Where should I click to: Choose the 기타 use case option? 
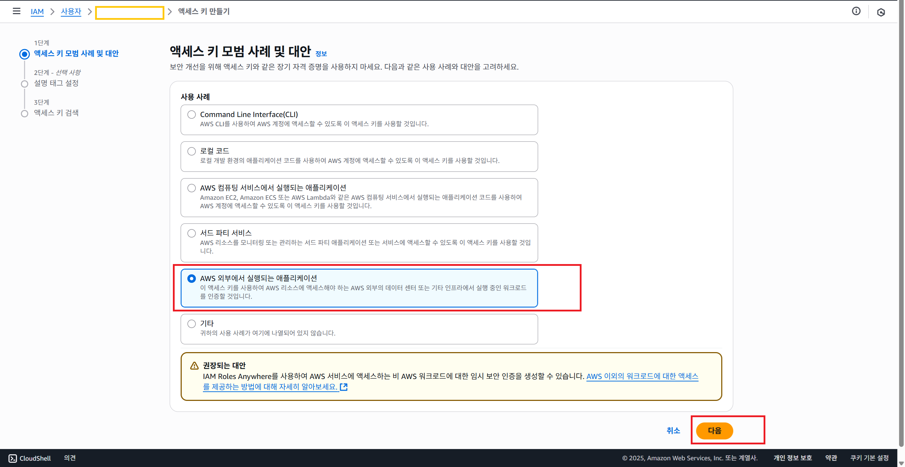(x=192, y=324)
